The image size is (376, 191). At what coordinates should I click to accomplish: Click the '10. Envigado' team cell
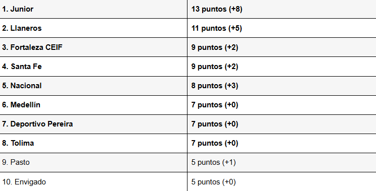click(93, 182)
